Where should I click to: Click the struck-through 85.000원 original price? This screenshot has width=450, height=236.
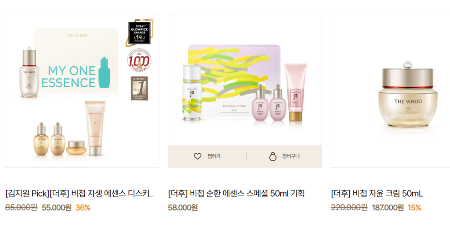coord(21,208)
